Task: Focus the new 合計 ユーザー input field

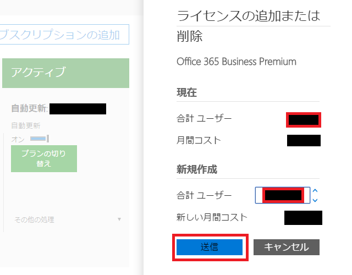Action: pyautogui.click(x=283, y=195)
